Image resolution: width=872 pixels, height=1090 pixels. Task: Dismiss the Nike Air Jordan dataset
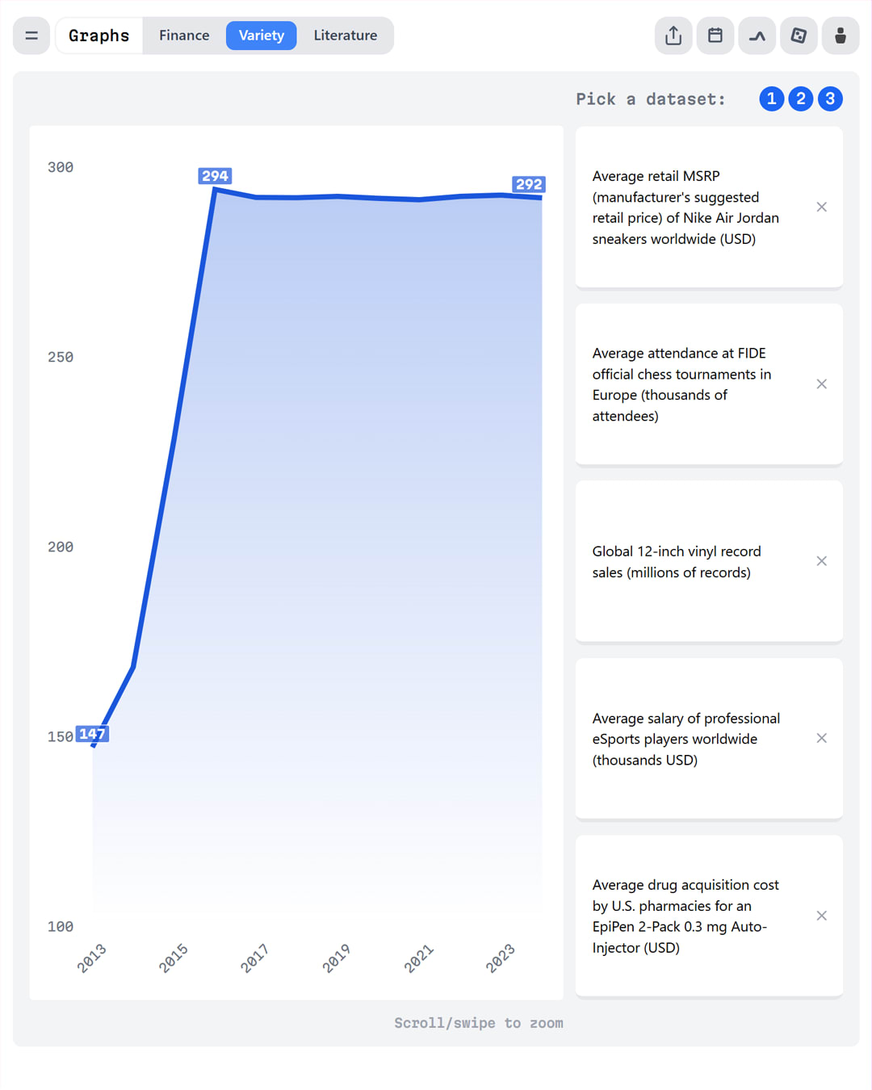tap(821, 207)
